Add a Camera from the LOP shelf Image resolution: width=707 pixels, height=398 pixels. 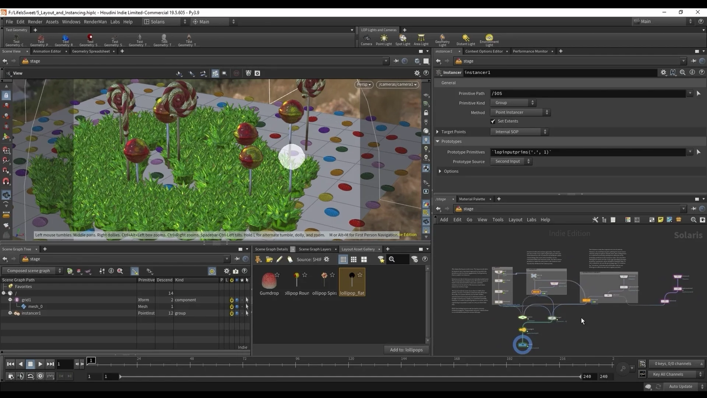coord(366,39)
